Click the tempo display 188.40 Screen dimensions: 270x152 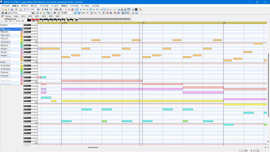coord(58,10)
